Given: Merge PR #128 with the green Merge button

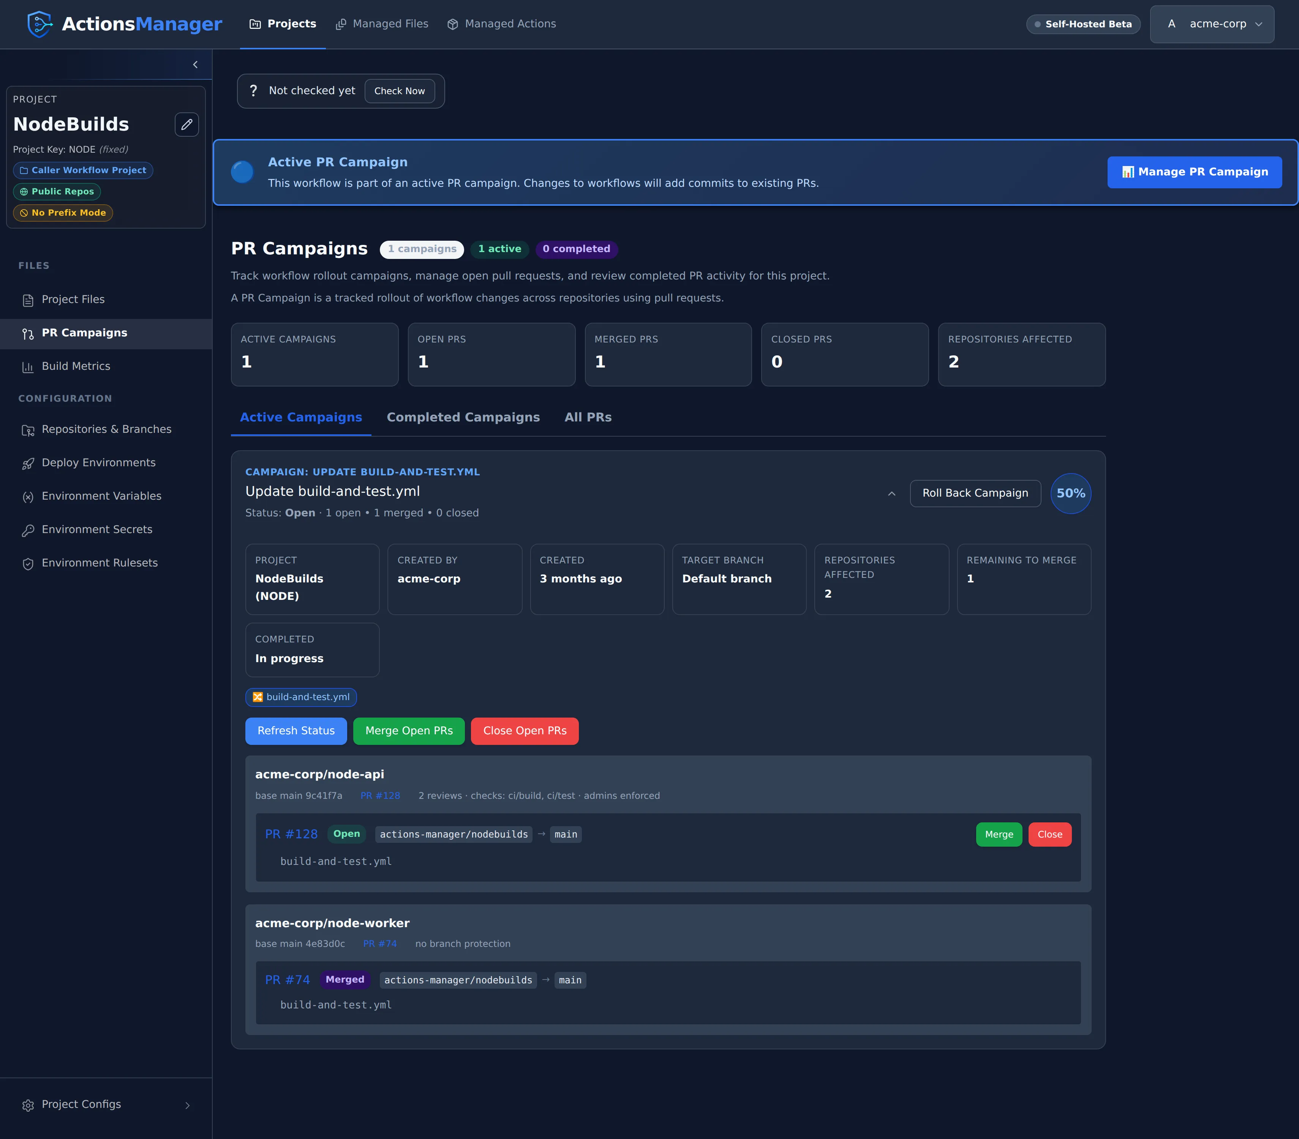Looking at the screenshot, I should click(x=999, y=835).
